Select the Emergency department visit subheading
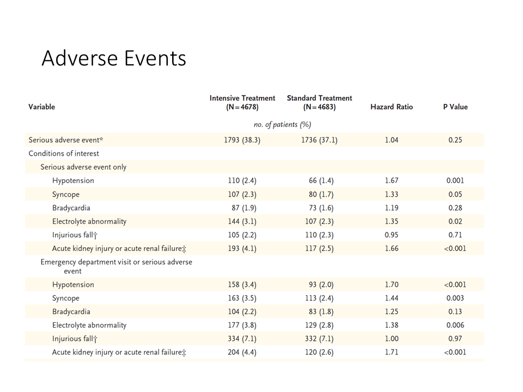The width and height of the screenshot is (523, 392). pyautogui.click(x=117, y=266)
